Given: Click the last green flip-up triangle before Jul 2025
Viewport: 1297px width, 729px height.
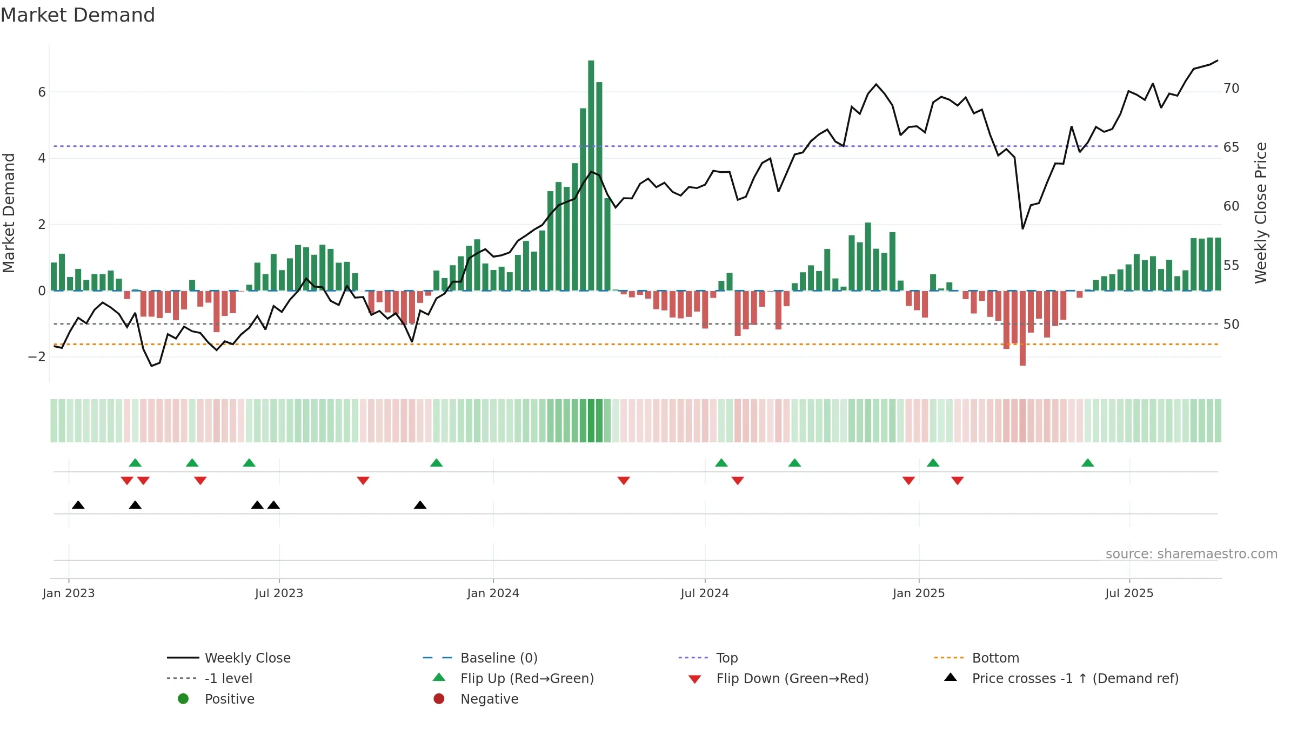Looking at the screenshot, I should [x=1088, y=463].
